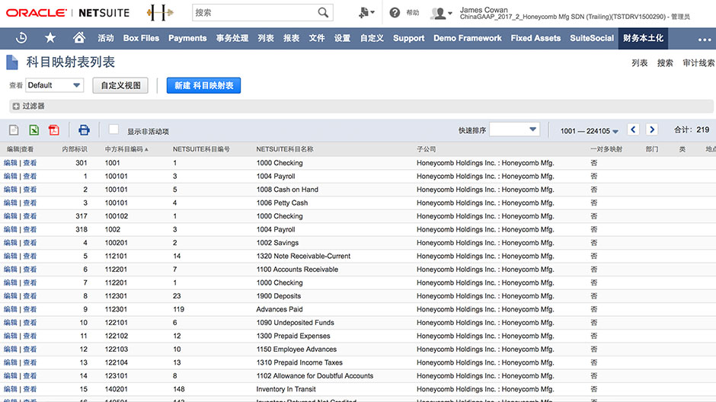Sort by 子公司 column header
Screen dimensions: 716x402
pyautogui.click(x=426, y=149)
